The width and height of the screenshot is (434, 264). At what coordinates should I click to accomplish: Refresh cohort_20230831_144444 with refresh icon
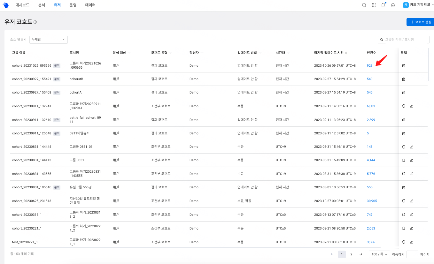tap(403, 147)
